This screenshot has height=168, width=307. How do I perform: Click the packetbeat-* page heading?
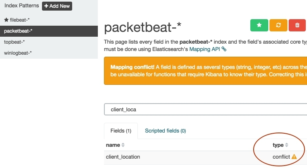click(x=143, y=27)
